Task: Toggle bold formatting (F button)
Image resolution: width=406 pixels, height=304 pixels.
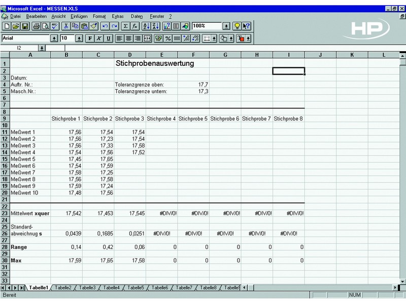Action: click(x=90, y=38)
